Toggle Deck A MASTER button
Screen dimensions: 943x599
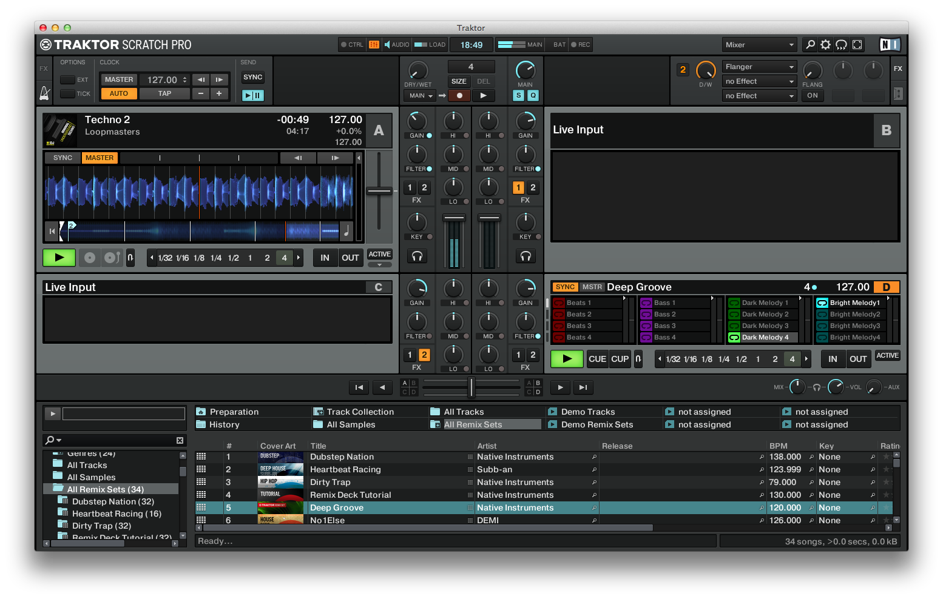click(99, 158)
